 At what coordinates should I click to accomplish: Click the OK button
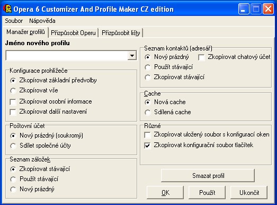[165, 192]
